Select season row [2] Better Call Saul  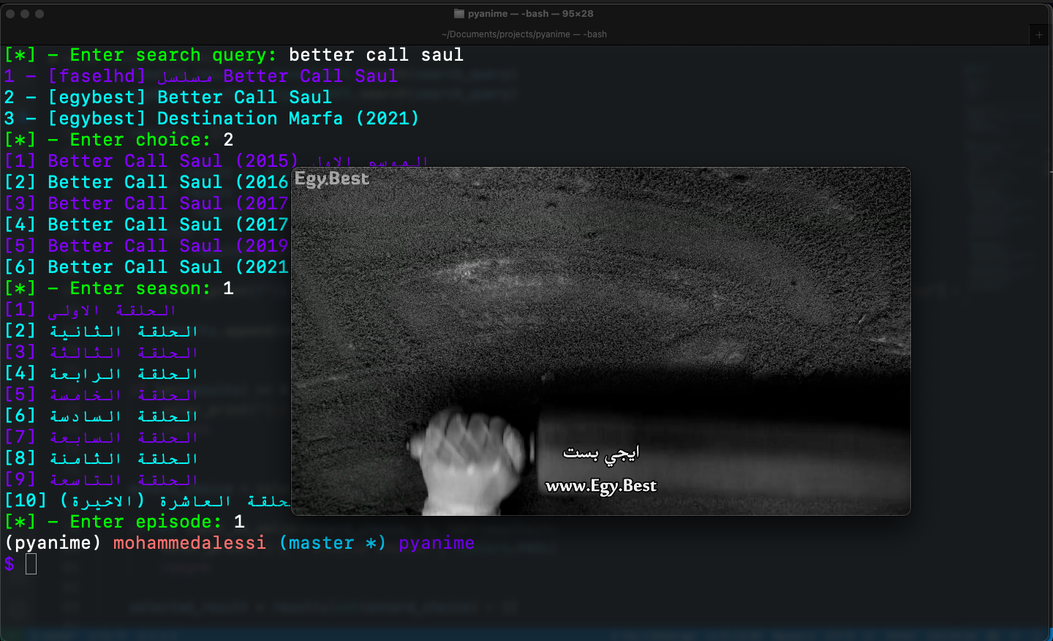pos(146,182)
